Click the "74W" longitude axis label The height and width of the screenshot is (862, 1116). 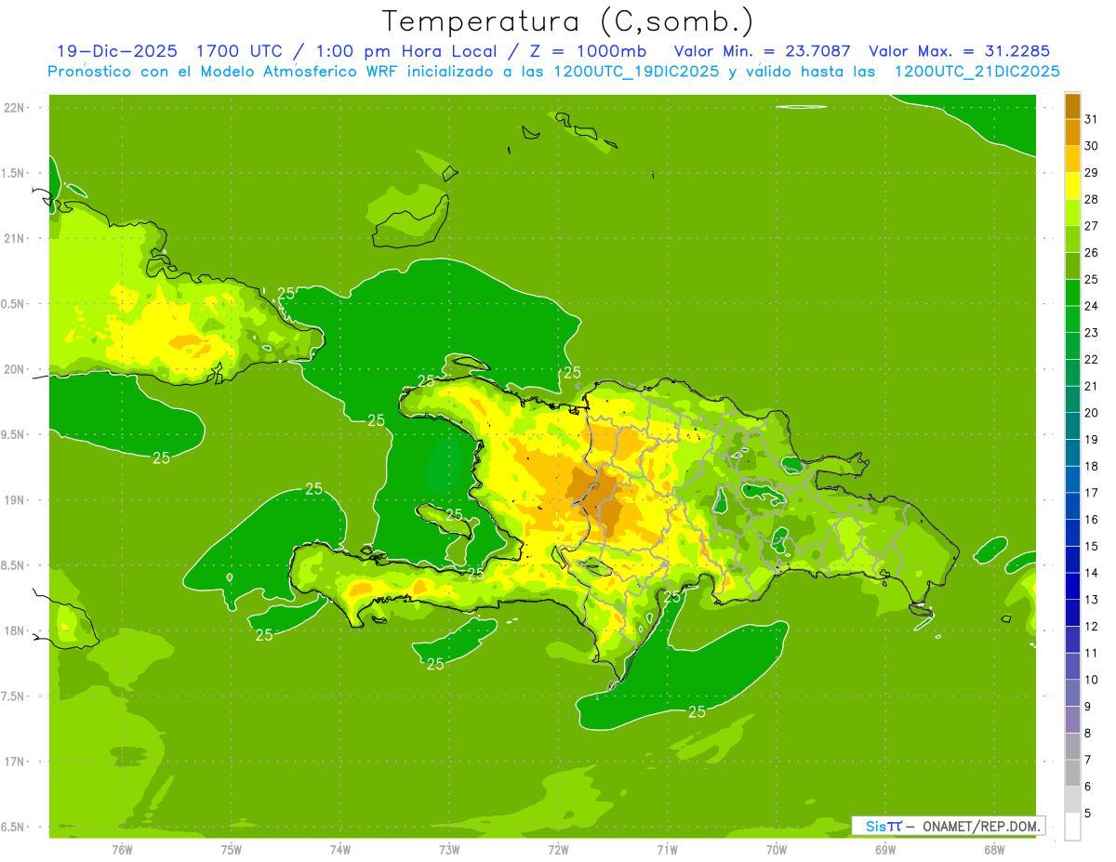point(340,849)
